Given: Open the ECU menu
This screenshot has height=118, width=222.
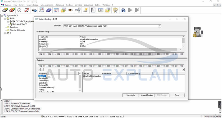Looking at the screenshot, I should [15, 5].
